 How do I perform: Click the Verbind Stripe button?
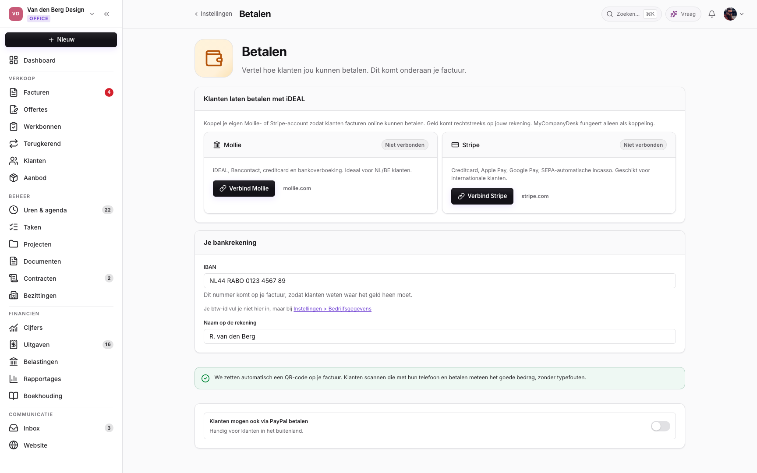coord(482,196)
